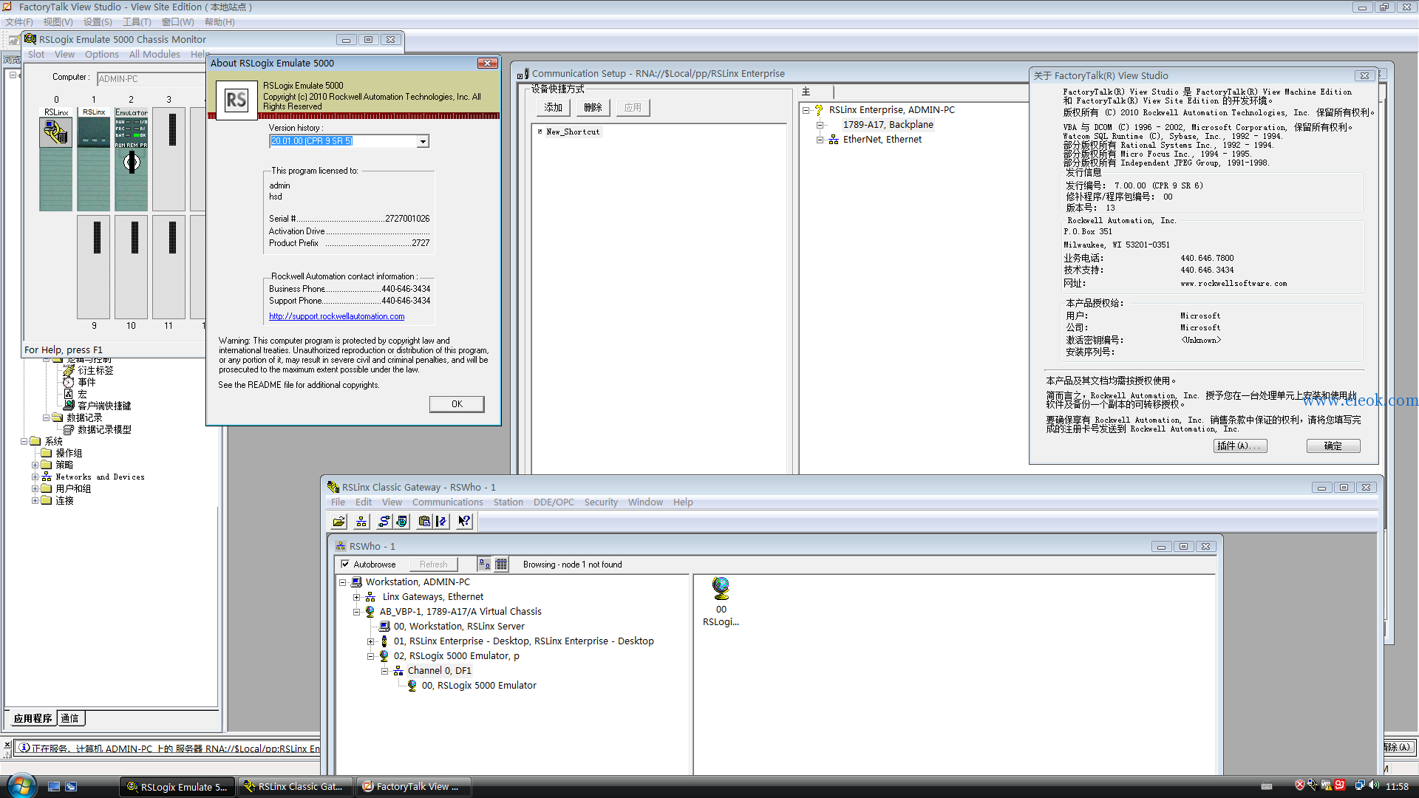The width and height of the screenshot is (1419, 798).
Task: Switch RSWho to details list view
Action: tap(501, 565)
